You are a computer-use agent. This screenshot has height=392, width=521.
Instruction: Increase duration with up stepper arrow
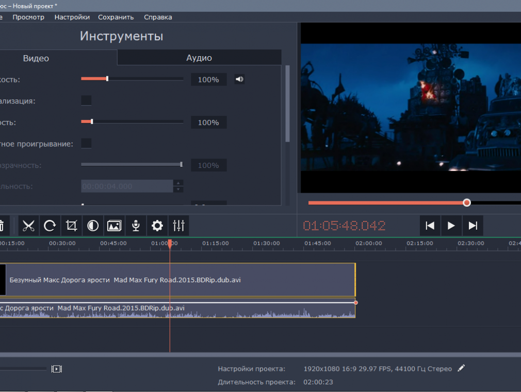(178, 183)
